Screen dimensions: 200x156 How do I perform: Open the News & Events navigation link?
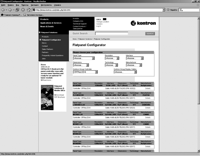coord(47,26)
